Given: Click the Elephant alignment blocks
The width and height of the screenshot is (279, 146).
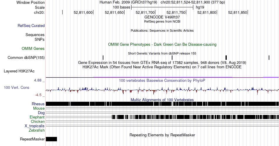Looking at the screenshot, I should tap(195, 117).
